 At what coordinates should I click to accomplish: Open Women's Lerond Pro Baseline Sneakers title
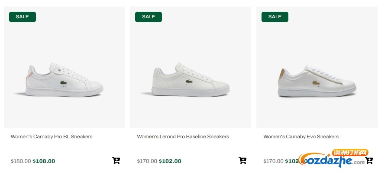(x=183, y=137)
